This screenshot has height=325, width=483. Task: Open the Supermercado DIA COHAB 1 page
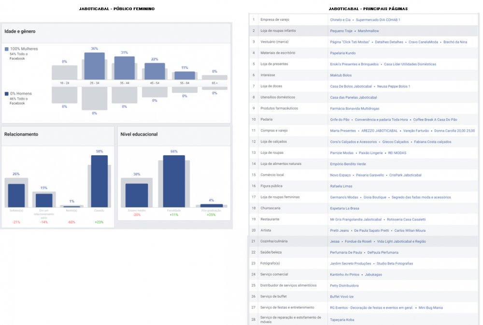pyautogui.click(x=378, y=20)
